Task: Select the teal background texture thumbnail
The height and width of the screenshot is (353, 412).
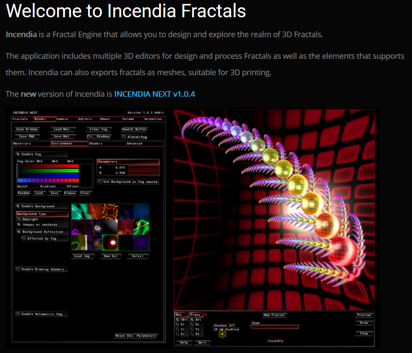Action: (79, 212)
